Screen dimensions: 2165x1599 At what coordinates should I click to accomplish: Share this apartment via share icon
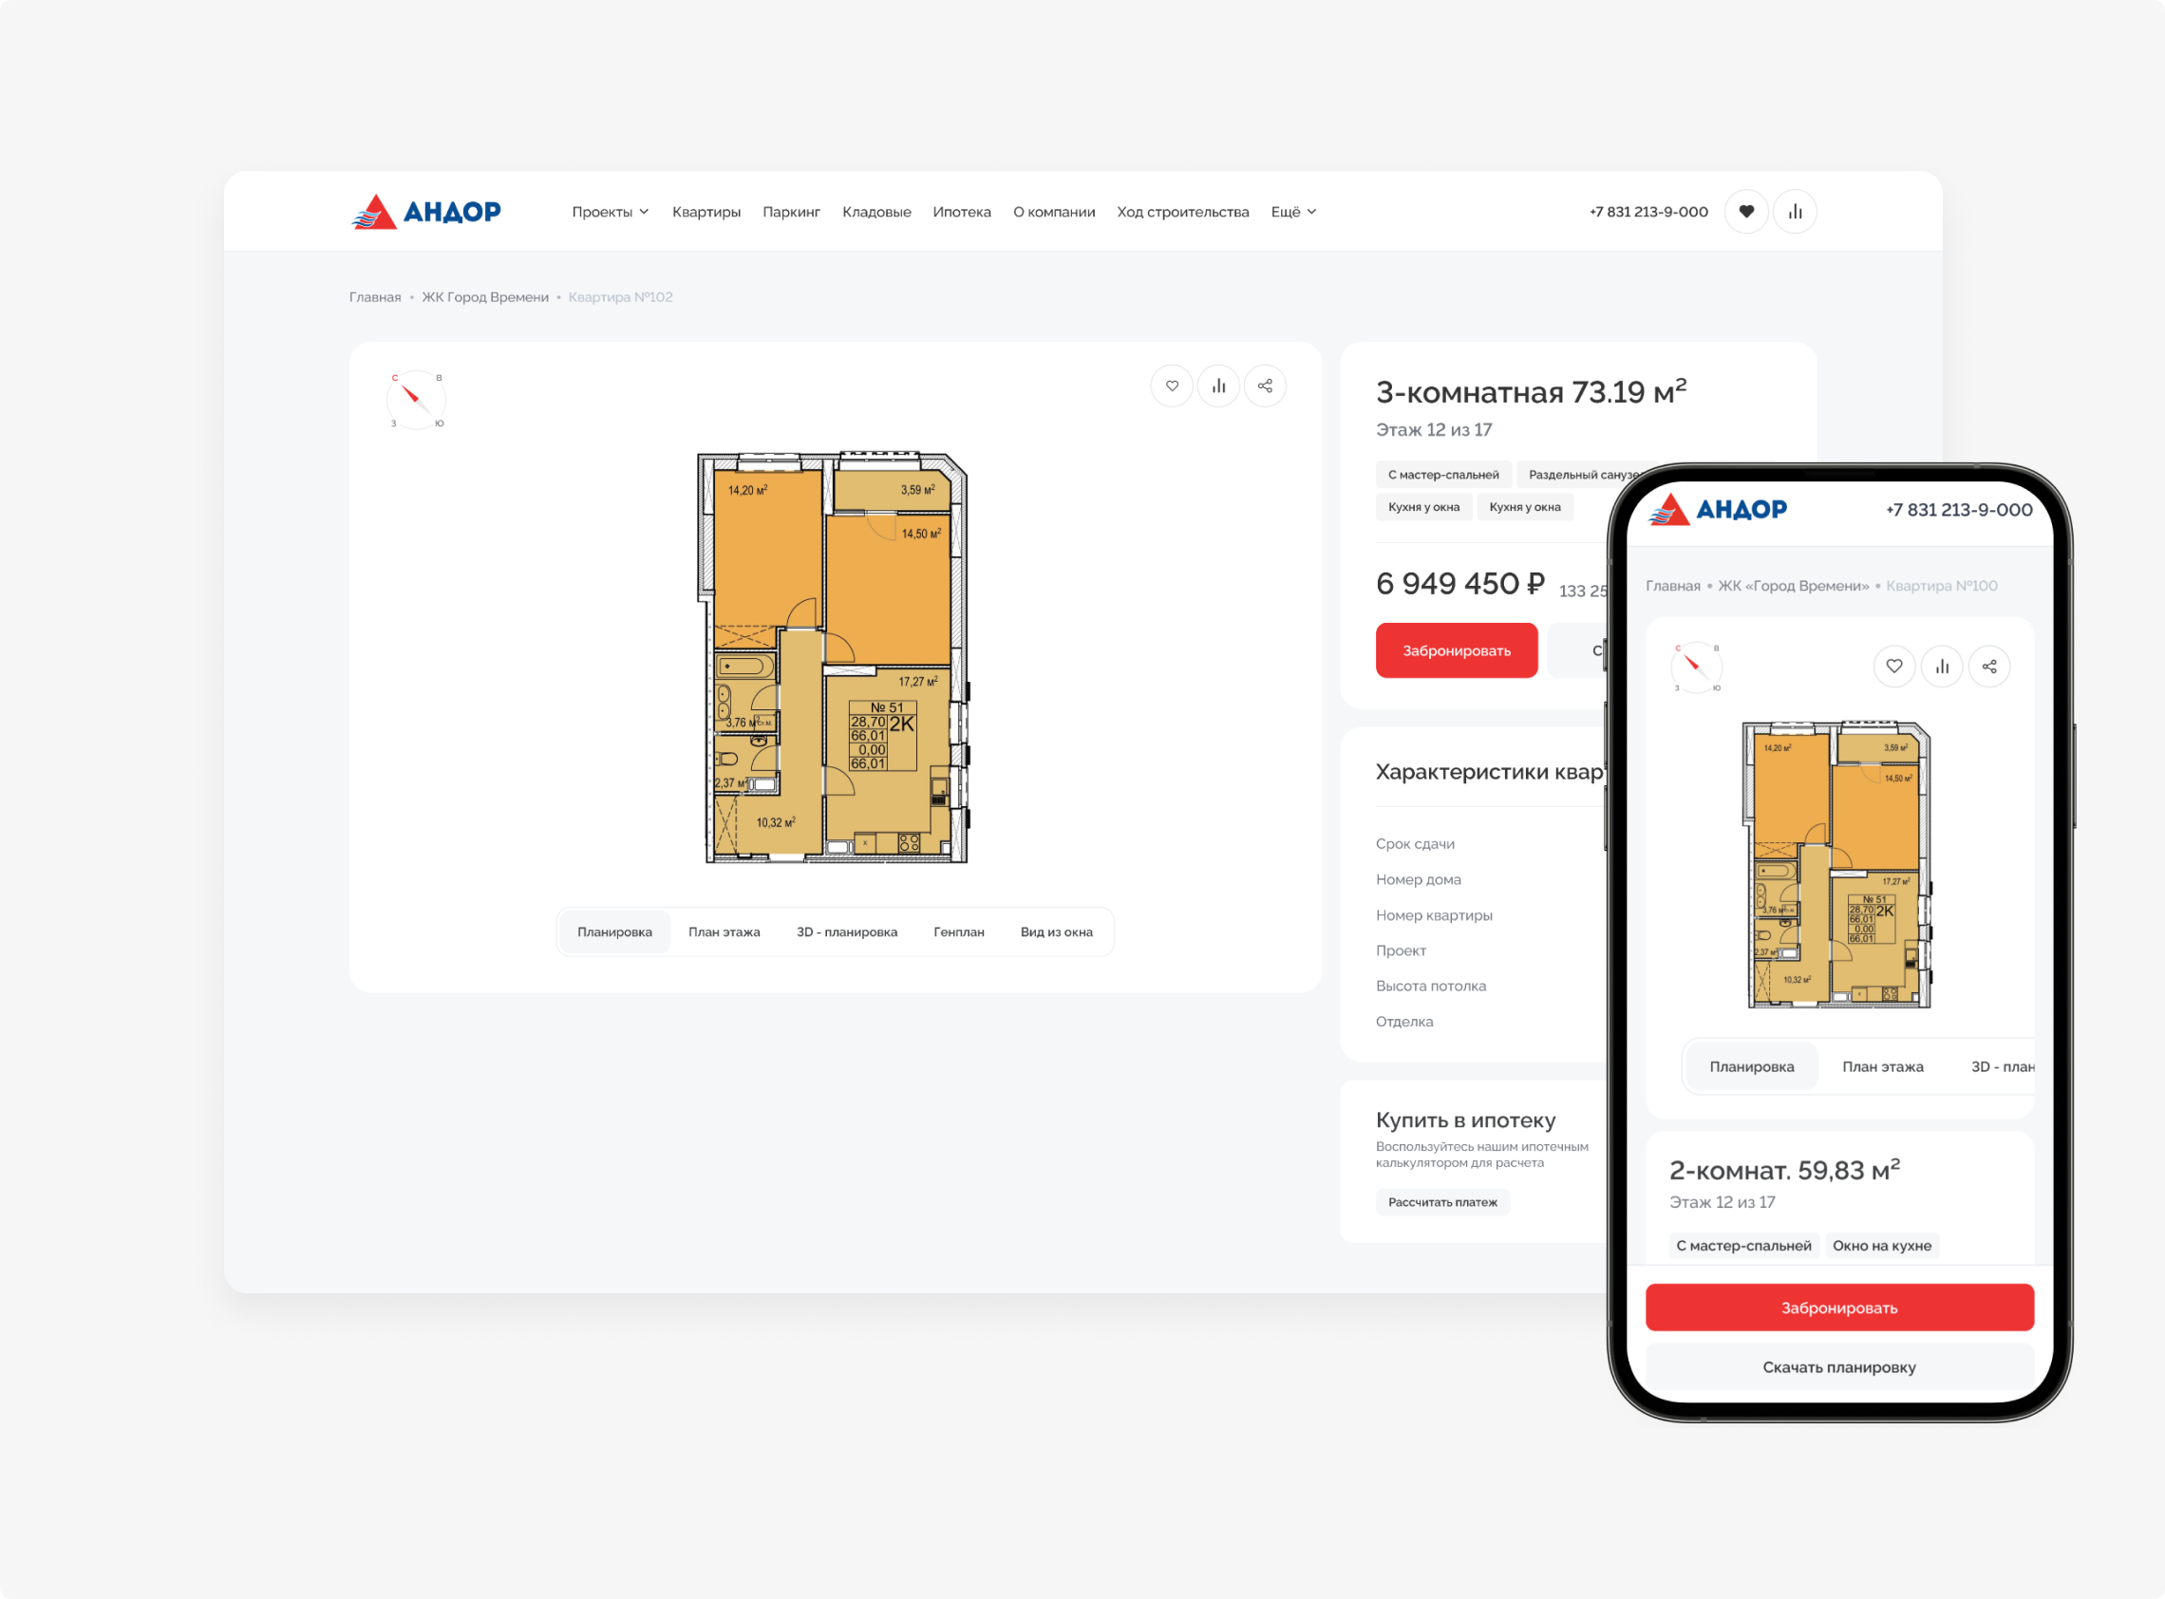click(x=1264, y=386)
